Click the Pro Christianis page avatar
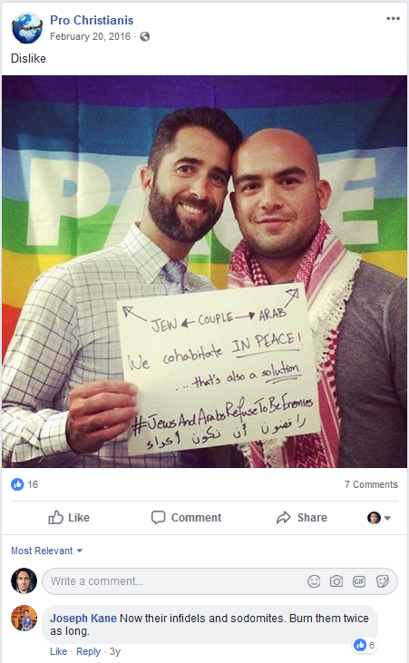 (x=27, y=28)
